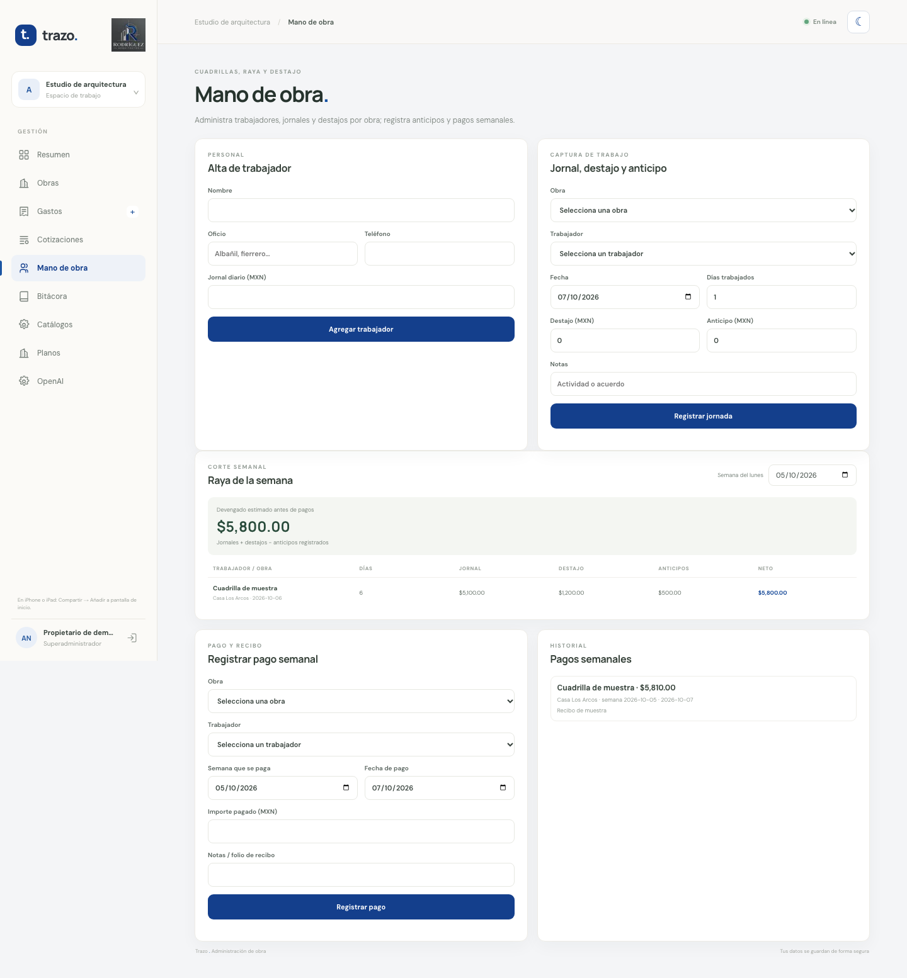Open the Trabajador dropdown in Registrar pago semanal
Viewport: 907px width, 978px height.
(361, 745)
